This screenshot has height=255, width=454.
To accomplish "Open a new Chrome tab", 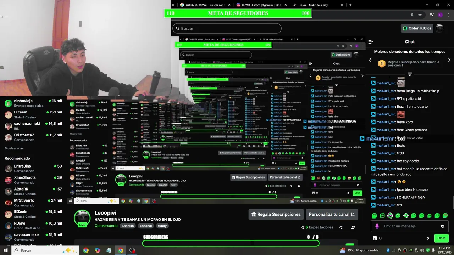I will [x=350, y=5].
